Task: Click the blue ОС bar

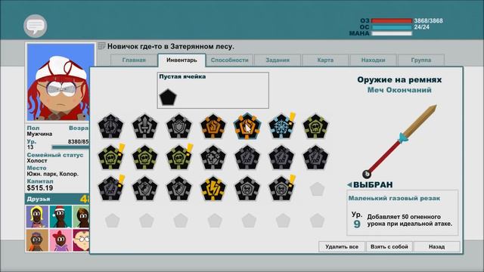Action: [x=392, y=27]
